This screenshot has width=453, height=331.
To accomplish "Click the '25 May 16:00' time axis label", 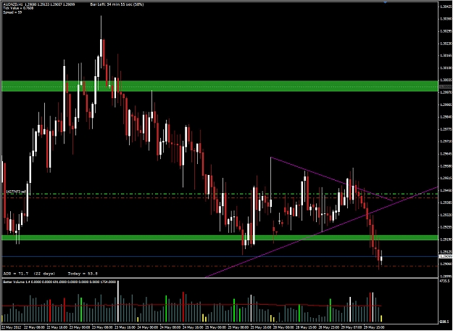I will (x=261, y=327).
